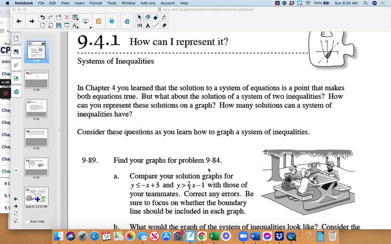Open add-ons puzzle piece in the toolbar
This screenshot has height=244, width=391.
click(127, 21)
